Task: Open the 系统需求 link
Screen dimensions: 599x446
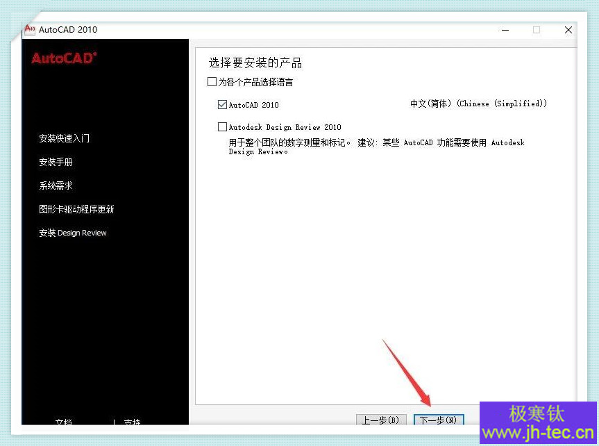Action: coord(56,185)
